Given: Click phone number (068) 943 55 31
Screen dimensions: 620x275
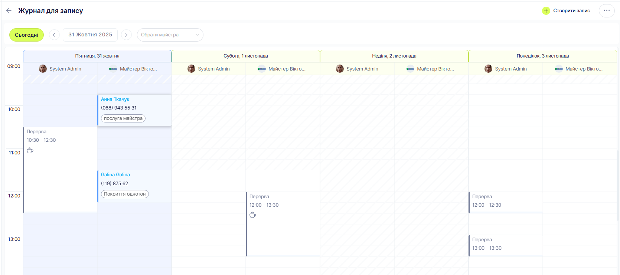Looking at the screenshot, I should (119, 108).
